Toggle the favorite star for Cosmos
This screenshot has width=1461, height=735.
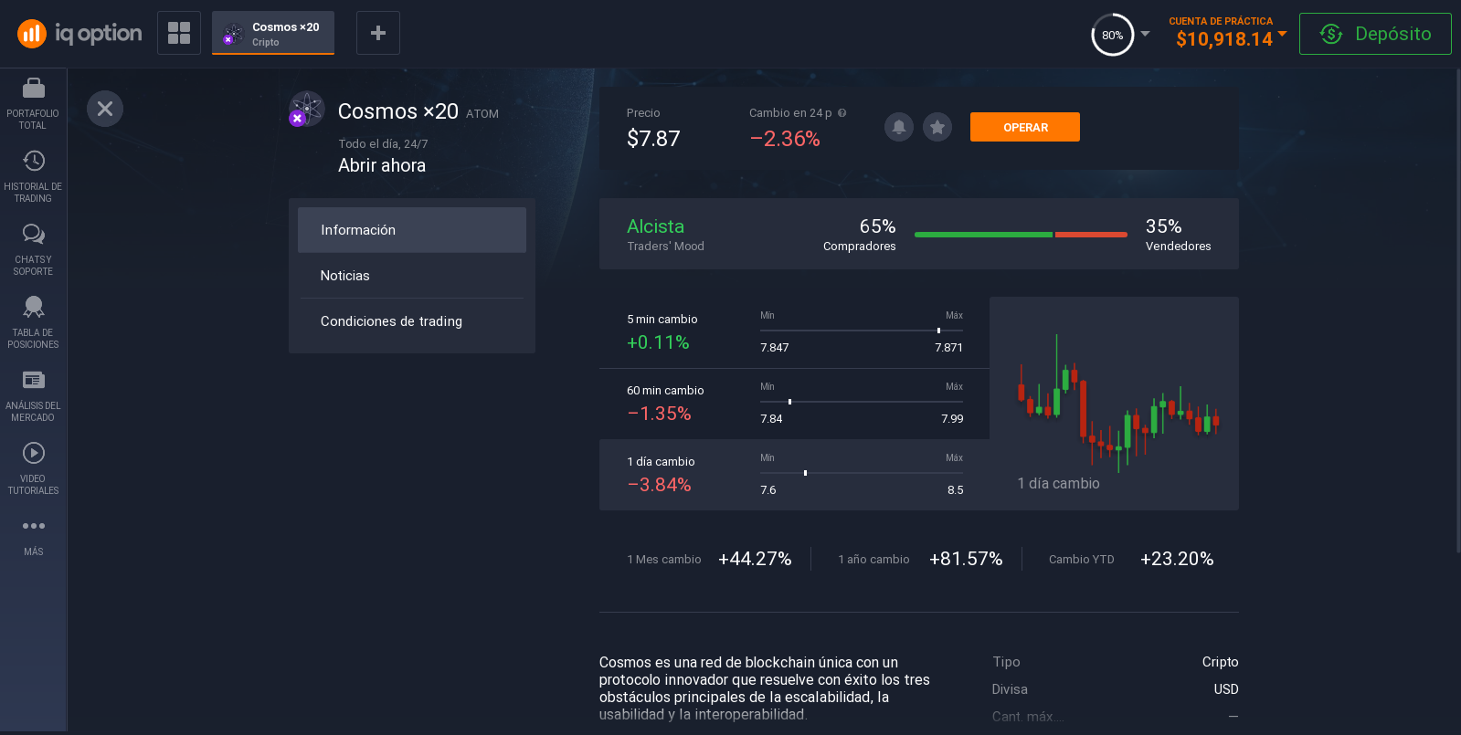(x=937, y=127)
